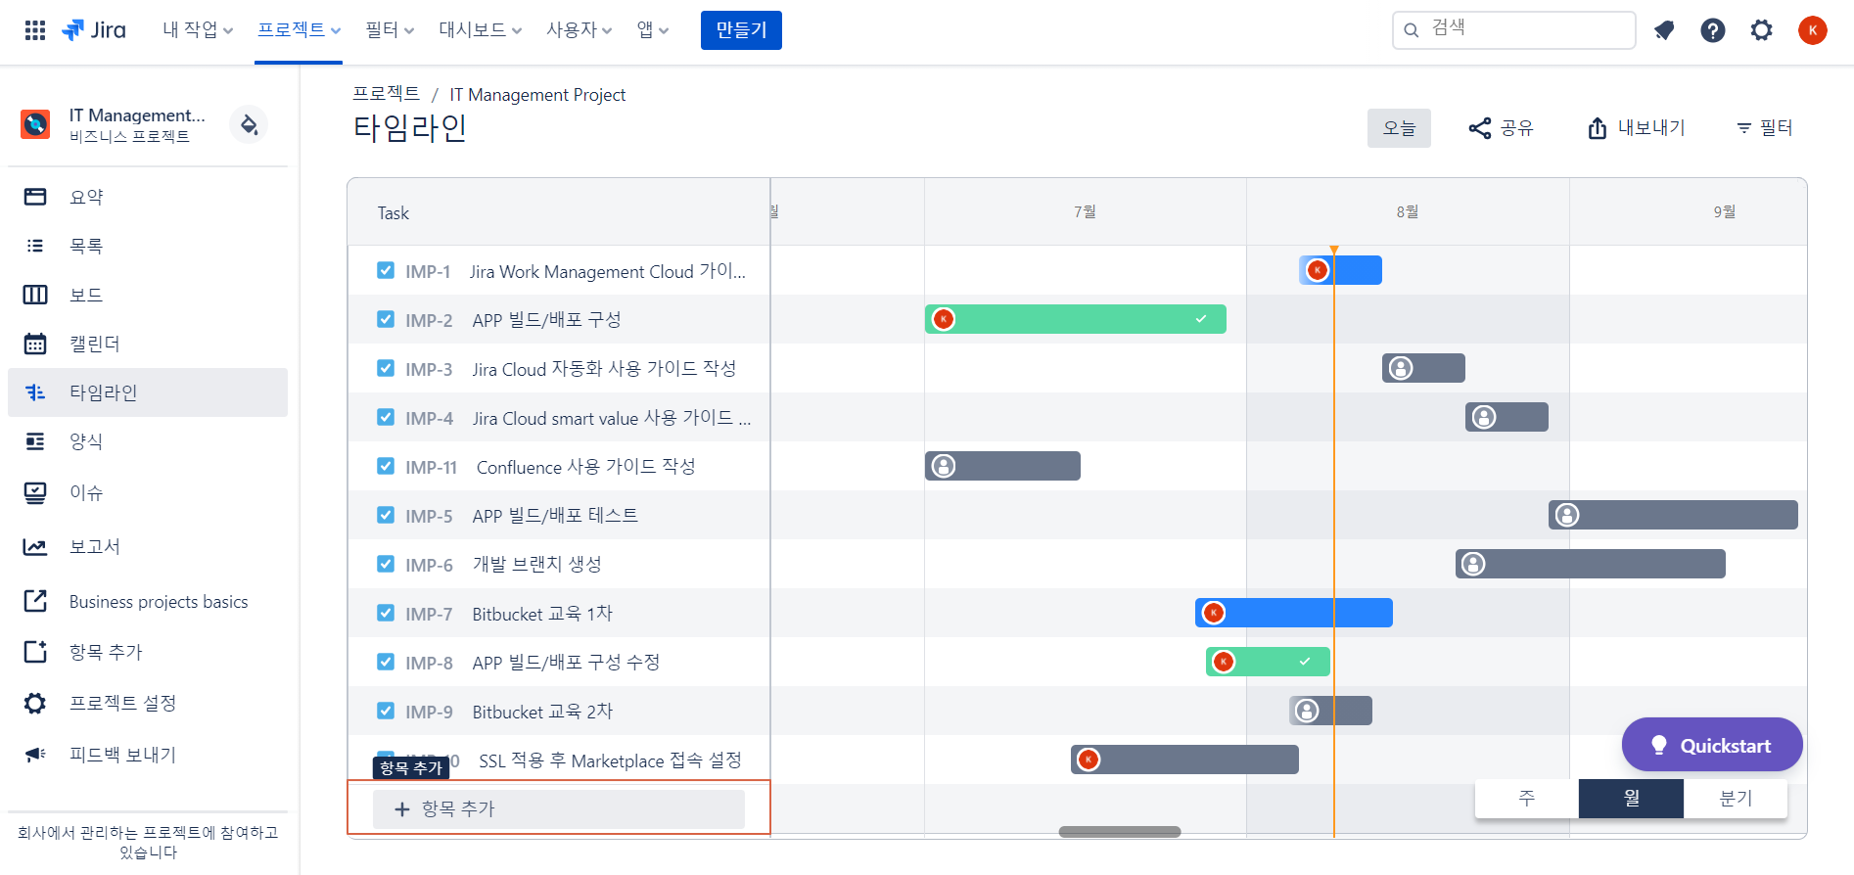This screenshot has height=875, width=1854.
Task: Click the IMP-5 gray timeline bar
Action: coord(1673,515)
